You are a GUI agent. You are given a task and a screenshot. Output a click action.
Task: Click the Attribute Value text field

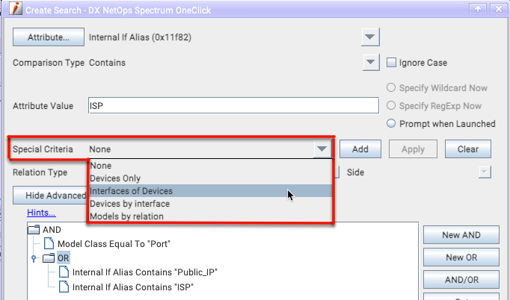[233, 105]
